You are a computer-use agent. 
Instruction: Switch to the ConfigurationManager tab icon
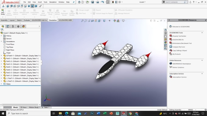tap(13, 26)
